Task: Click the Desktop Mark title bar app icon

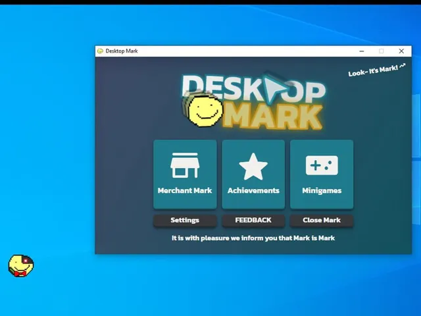Action: point(100,51)
